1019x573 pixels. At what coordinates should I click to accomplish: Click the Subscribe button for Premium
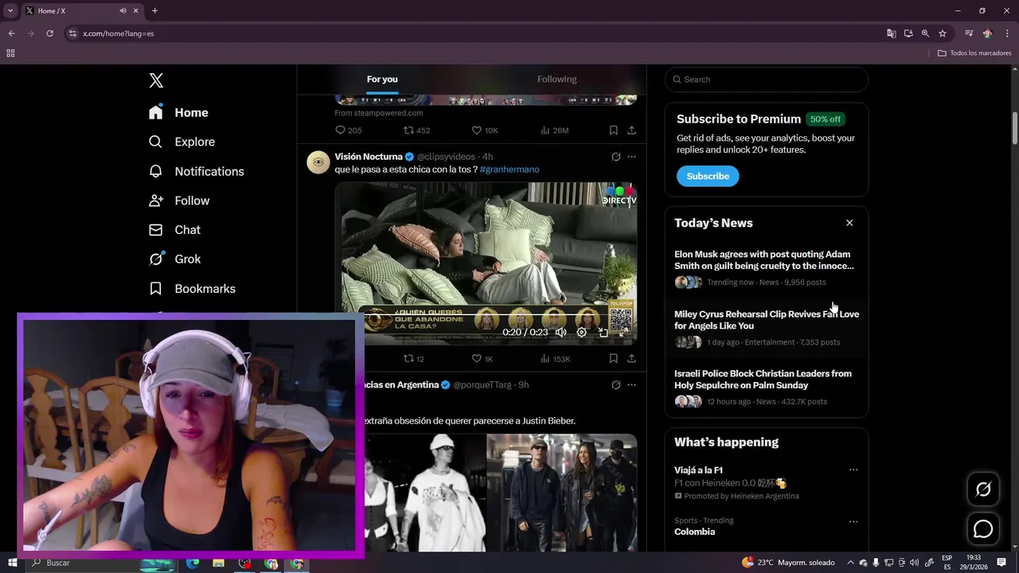pyautogui.click(x=708, y=176)
